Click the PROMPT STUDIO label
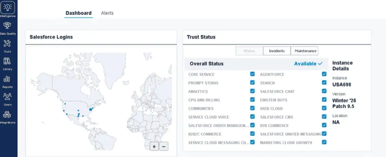This screenshot has height=157, width=386. [203, 83]
